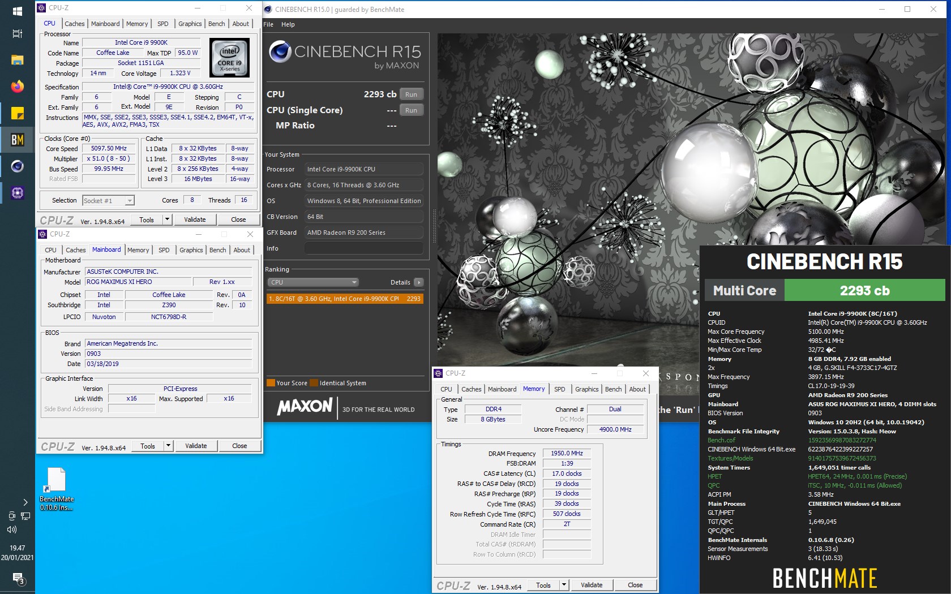Click Validate in Memory CPU-Z window
The image size is (951, 594).
(x=592, y=585)
